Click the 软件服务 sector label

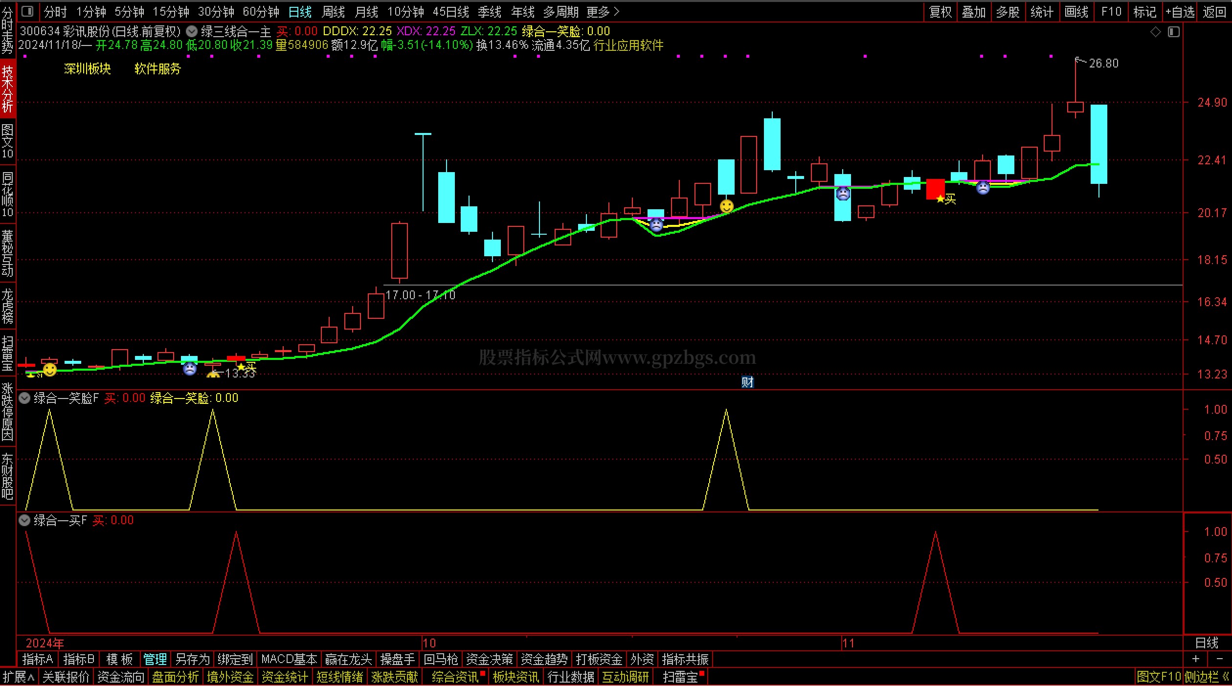coord(157,68)
